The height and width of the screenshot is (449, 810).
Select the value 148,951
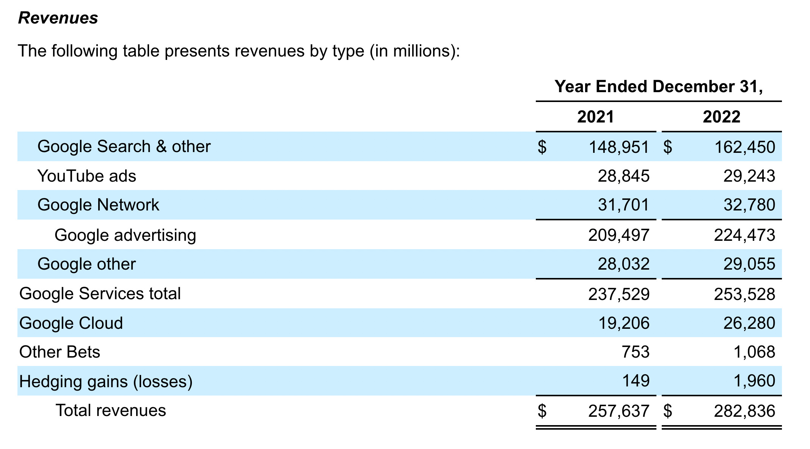click(x=619, y=147)
